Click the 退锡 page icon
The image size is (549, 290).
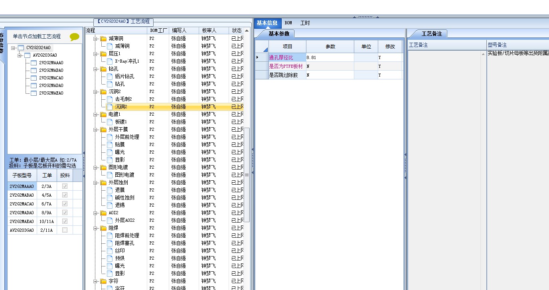pos(110,205)
